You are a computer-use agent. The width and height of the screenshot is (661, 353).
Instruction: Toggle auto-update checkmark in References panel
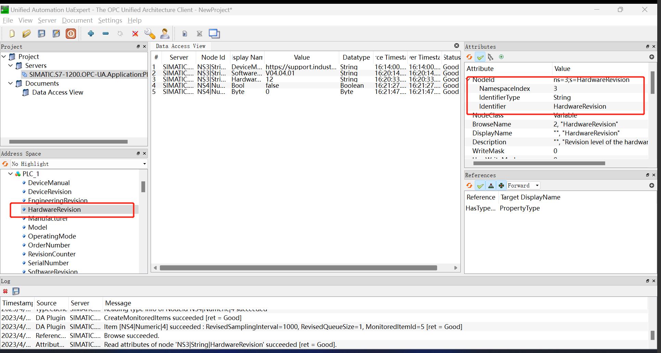coord(480,185)
